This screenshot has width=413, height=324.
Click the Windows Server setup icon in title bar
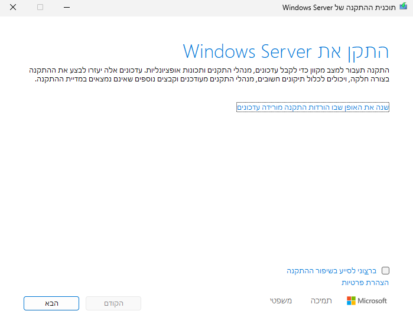pyautogui.click(x=403, y=7)
